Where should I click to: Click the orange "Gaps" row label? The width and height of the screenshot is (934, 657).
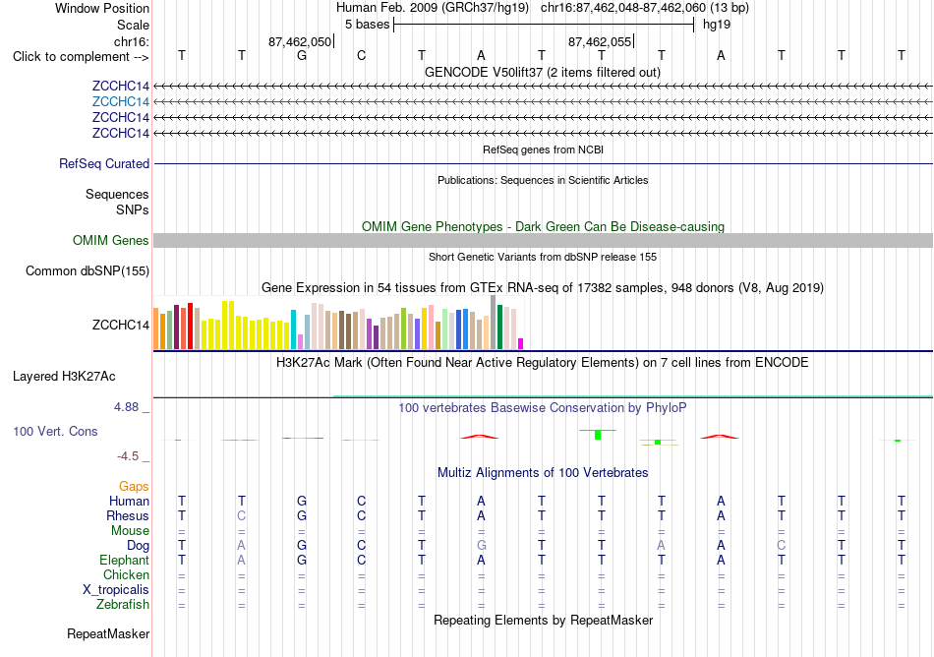point(134,487)
